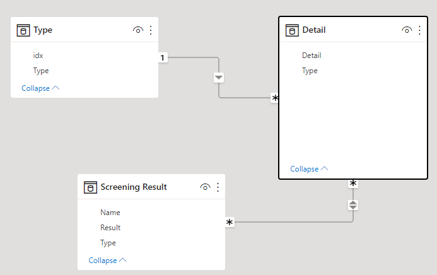Collapse the Type table card
Screen dimensions: 437x275
40,88
